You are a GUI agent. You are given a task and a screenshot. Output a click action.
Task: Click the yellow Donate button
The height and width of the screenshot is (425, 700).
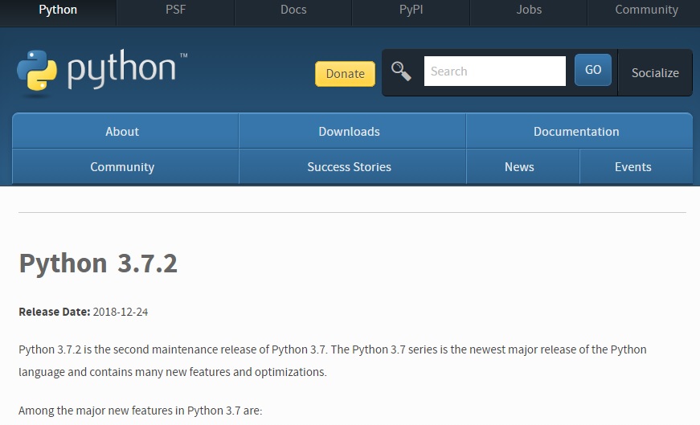(345, 74)
